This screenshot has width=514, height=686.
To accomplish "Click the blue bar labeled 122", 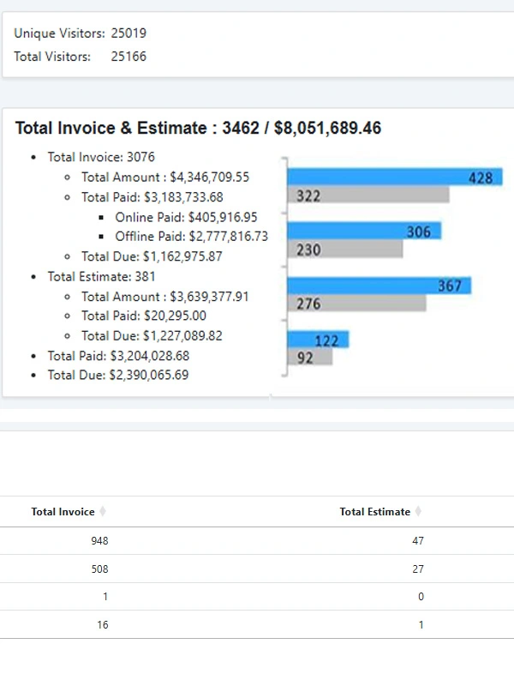I will point(318,340).
